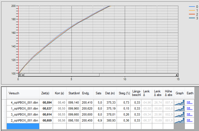Open the Earth link for 1_op\PBOX_001.dbn
This screenshot has width=199, height=131.
click(x=189, y=108)
